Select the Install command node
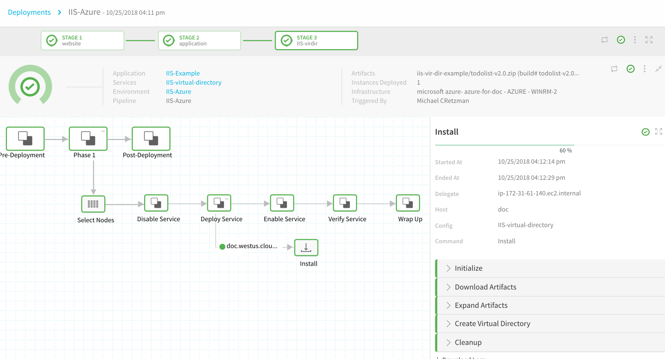The image size is (665, 359). pyautogui.click(x=306, y=248)
